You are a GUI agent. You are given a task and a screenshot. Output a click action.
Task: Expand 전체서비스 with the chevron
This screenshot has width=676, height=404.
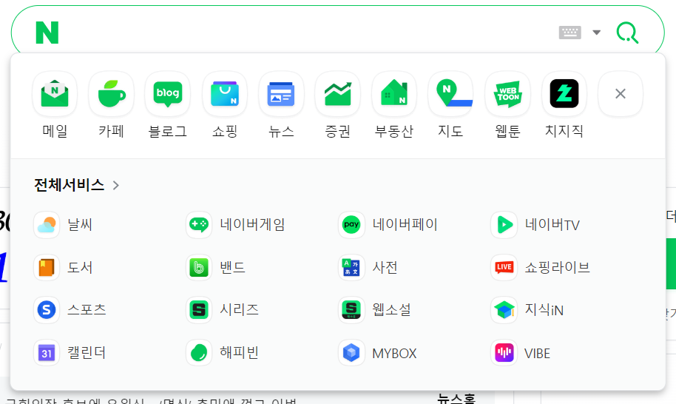[115, 186]
